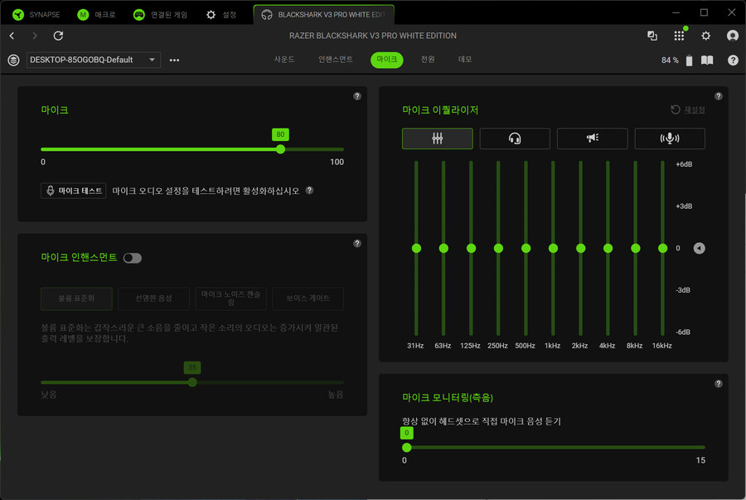Click the 4kHz equalizer band handle

[608, 248]
